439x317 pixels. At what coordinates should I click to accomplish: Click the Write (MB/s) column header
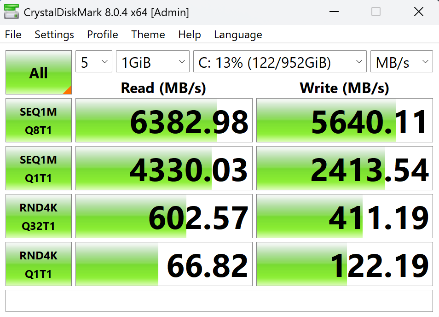344,88
